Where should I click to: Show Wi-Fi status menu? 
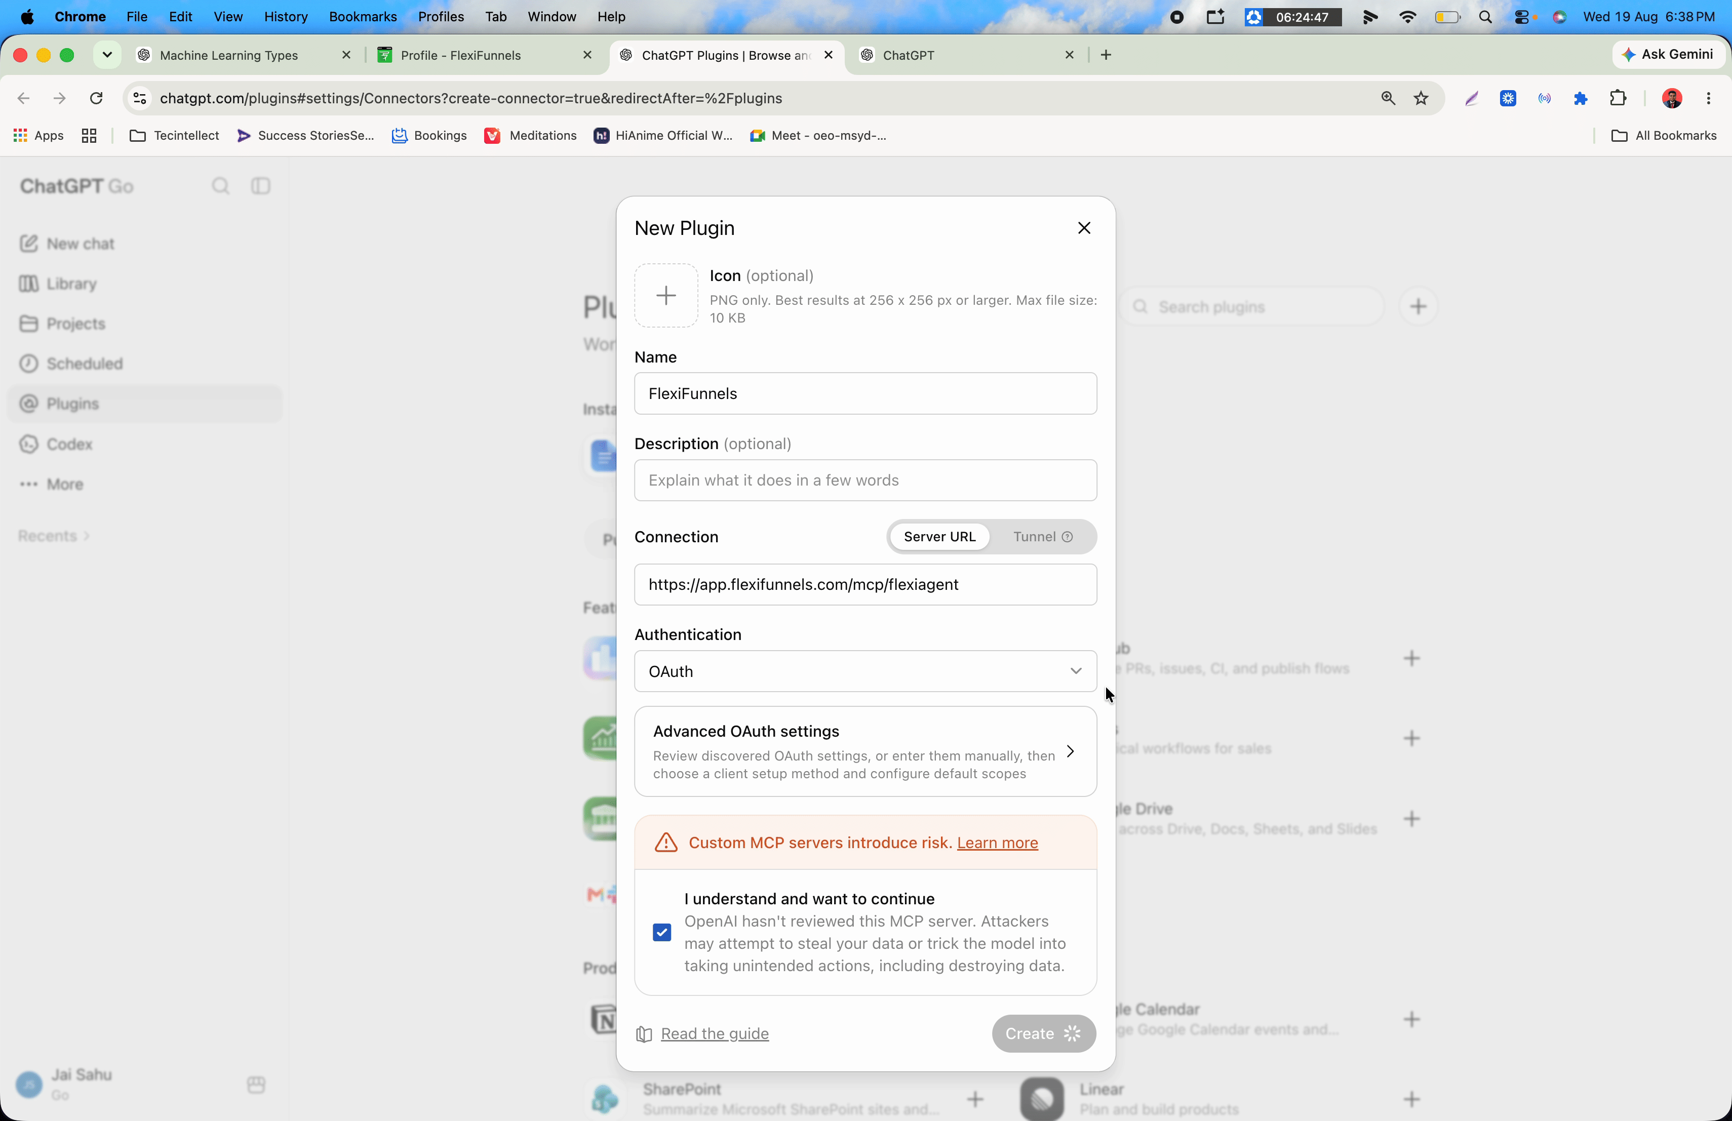point(1407,17)
